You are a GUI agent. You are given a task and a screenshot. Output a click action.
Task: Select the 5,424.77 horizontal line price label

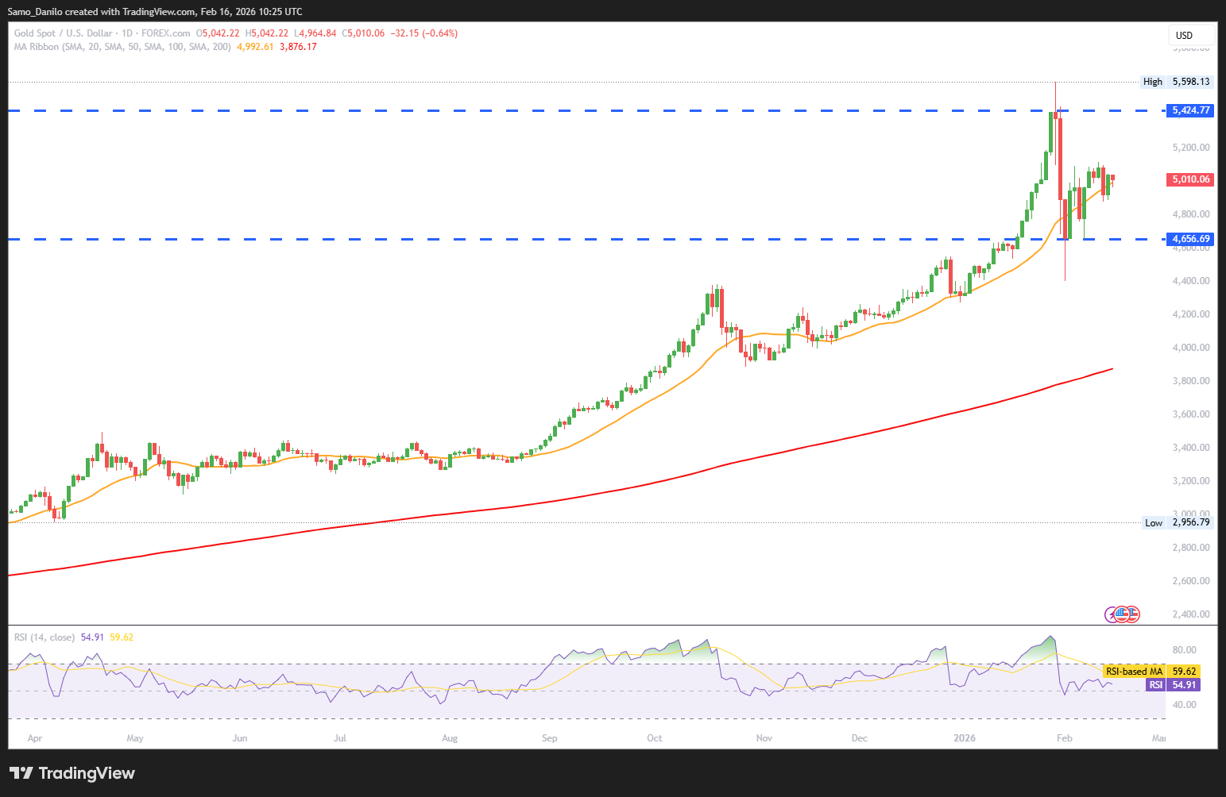[1191, 110]
